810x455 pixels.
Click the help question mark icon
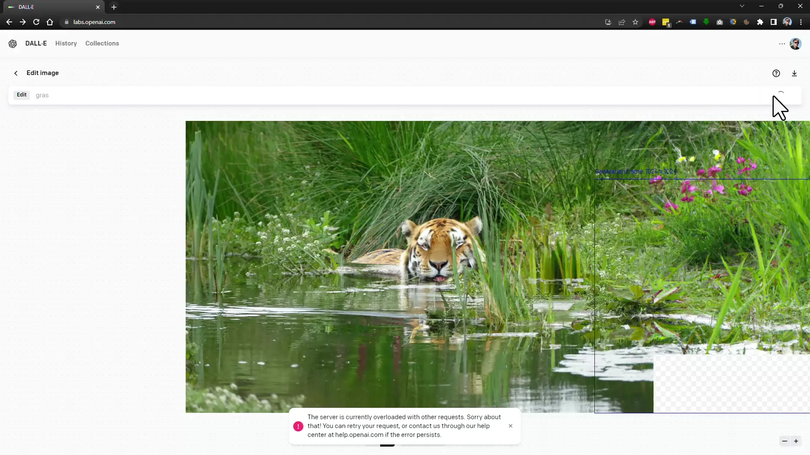776,73
